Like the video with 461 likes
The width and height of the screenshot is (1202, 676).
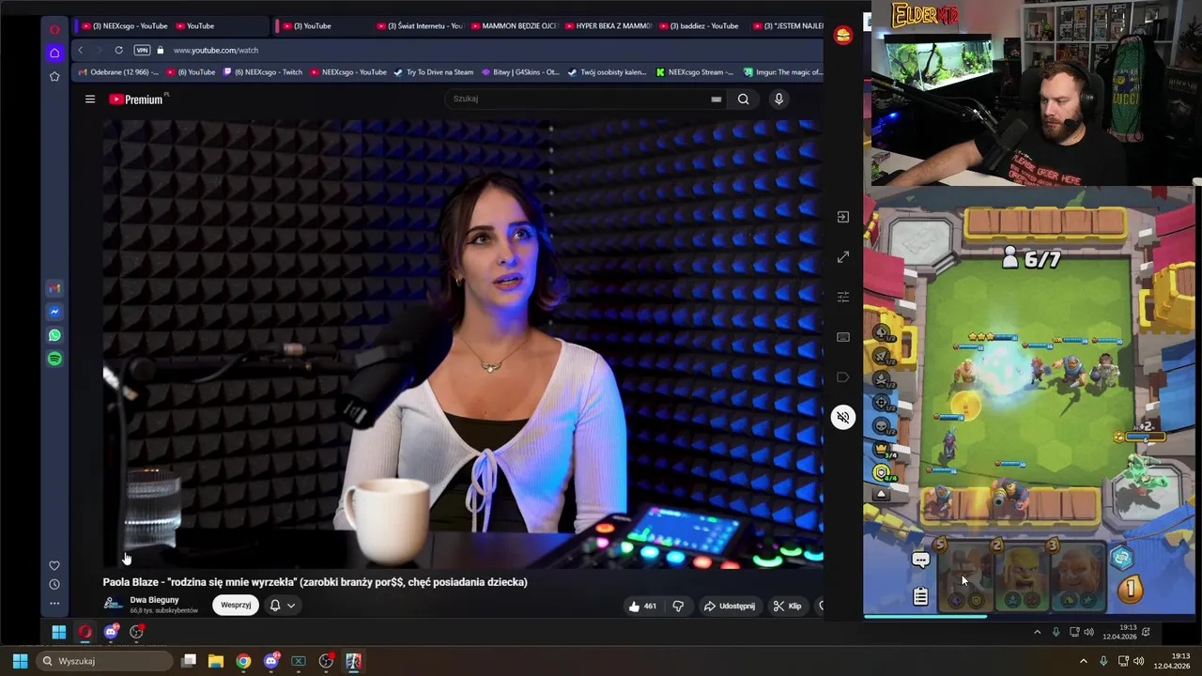point(643,606)
